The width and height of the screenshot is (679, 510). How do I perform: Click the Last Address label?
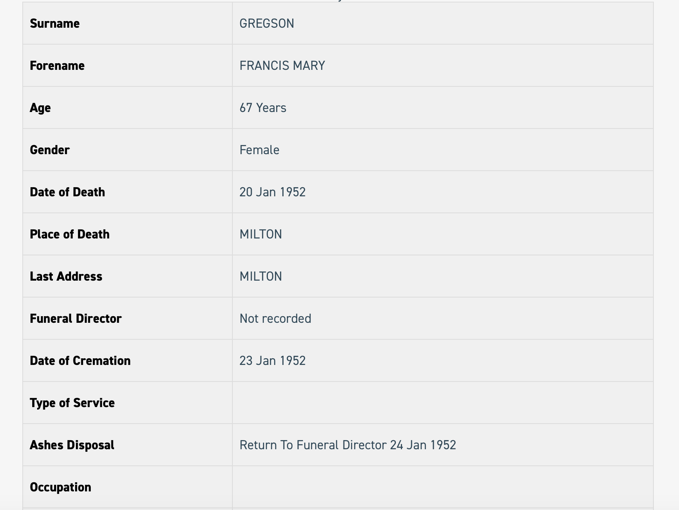(66, 276)
